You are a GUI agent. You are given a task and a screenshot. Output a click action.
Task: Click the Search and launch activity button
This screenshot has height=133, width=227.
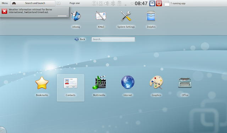point(33,3)
